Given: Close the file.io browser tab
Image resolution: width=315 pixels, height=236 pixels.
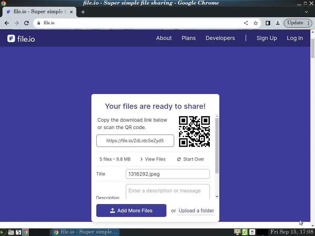Looking at the screenshot, I should point(71,12).
